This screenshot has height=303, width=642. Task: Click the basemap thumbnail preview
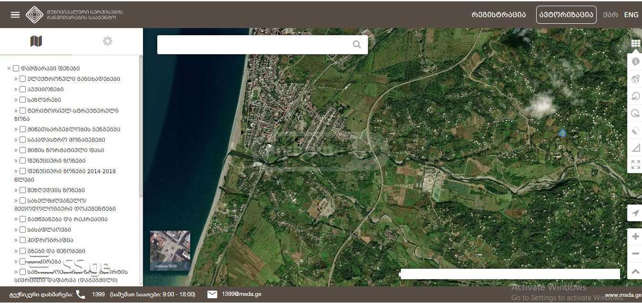pos(170,250)
